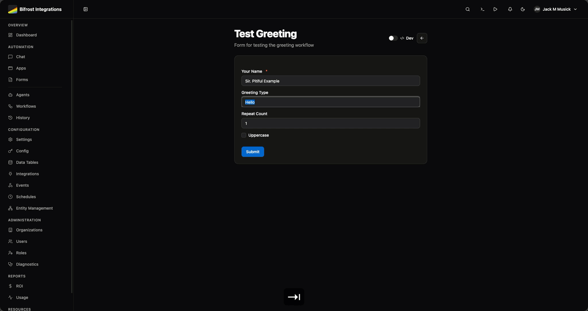588x311 pixels.
Task: Go to the Dashboard section
Action: pos(26,35)
